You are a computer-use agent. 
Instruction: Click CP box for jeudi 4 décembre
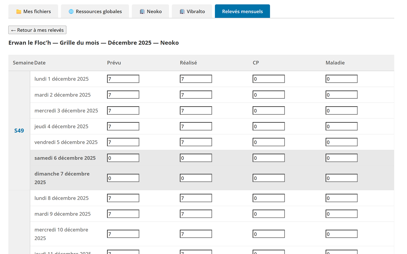[269, 126]
